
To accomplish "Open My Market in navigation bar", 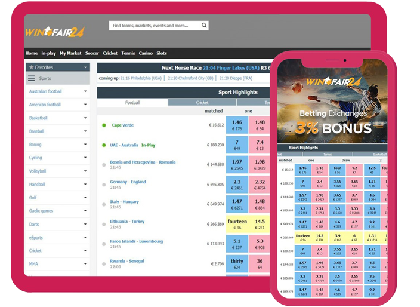I will click(x=70, y=53).
